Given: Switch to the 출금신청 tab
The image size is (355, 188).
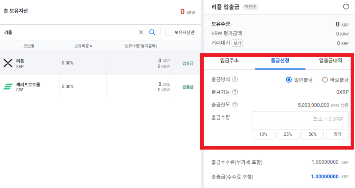Looking at the screenshot, I should (280, 61).
